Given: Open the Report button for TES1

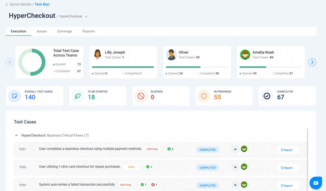Looking at the screenshot, I should click(x=288, y=150).
